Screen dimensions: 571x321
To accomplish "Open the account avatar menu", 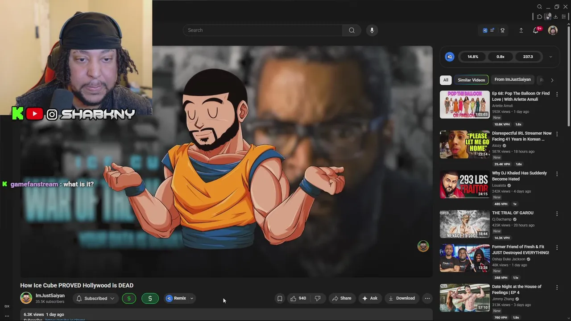I will pos(553,30).
